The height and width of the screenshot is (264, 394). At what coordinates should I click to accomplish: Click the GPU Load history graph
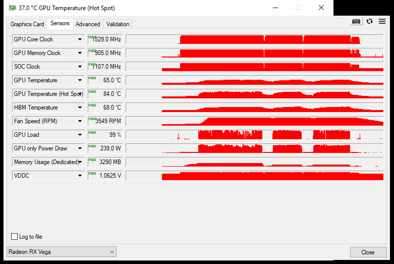point(255,134)
